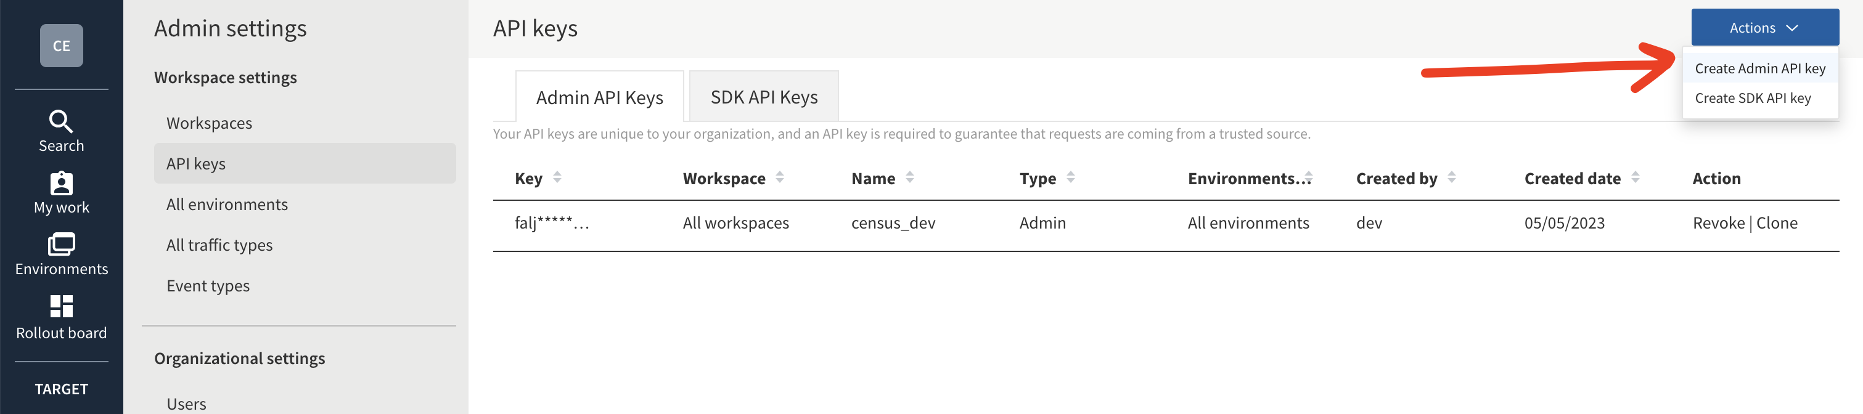
Task: Sort by Name column arrows
Action: point(909,178)
